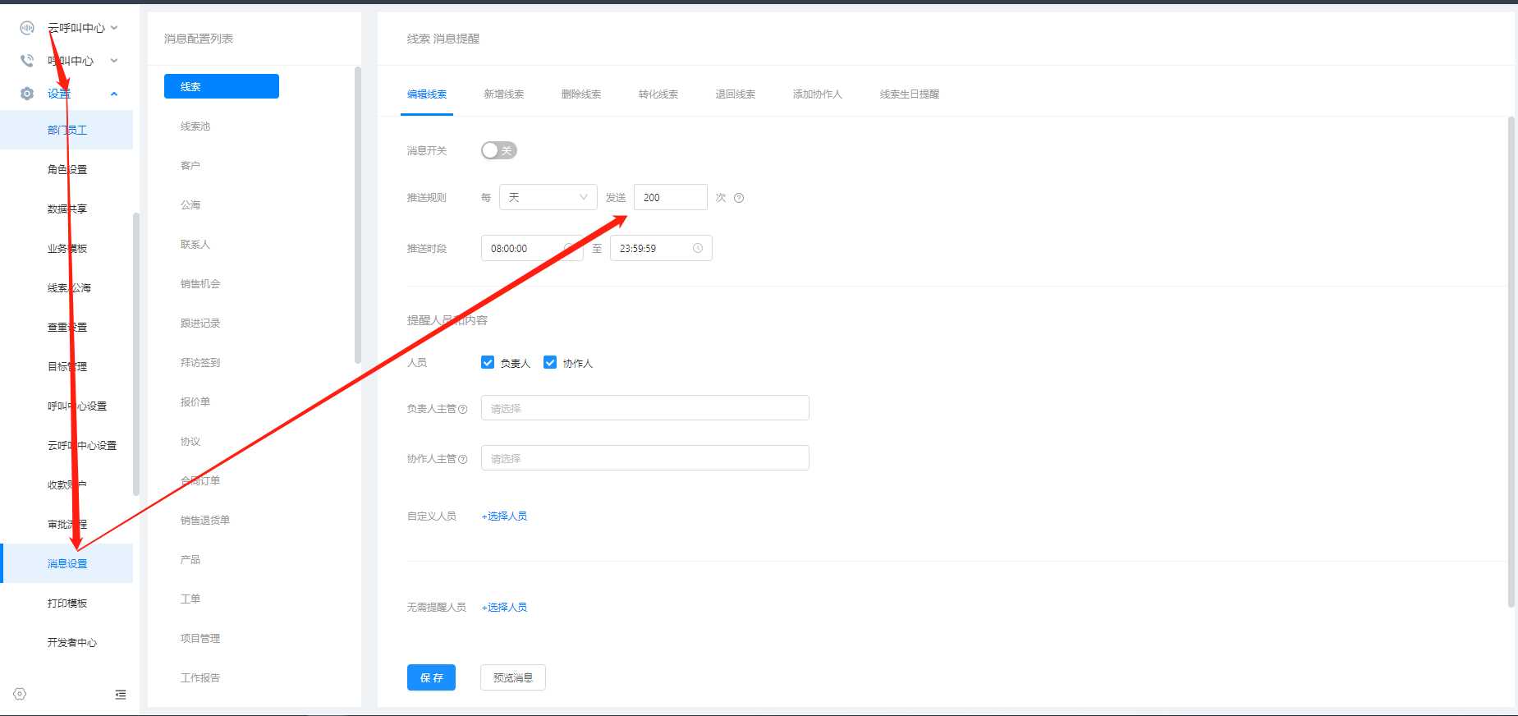The width and height of the screenshot is (1518, 716).
Task: Click the settings gear icon in sidebar
Action: click(27, 94)
